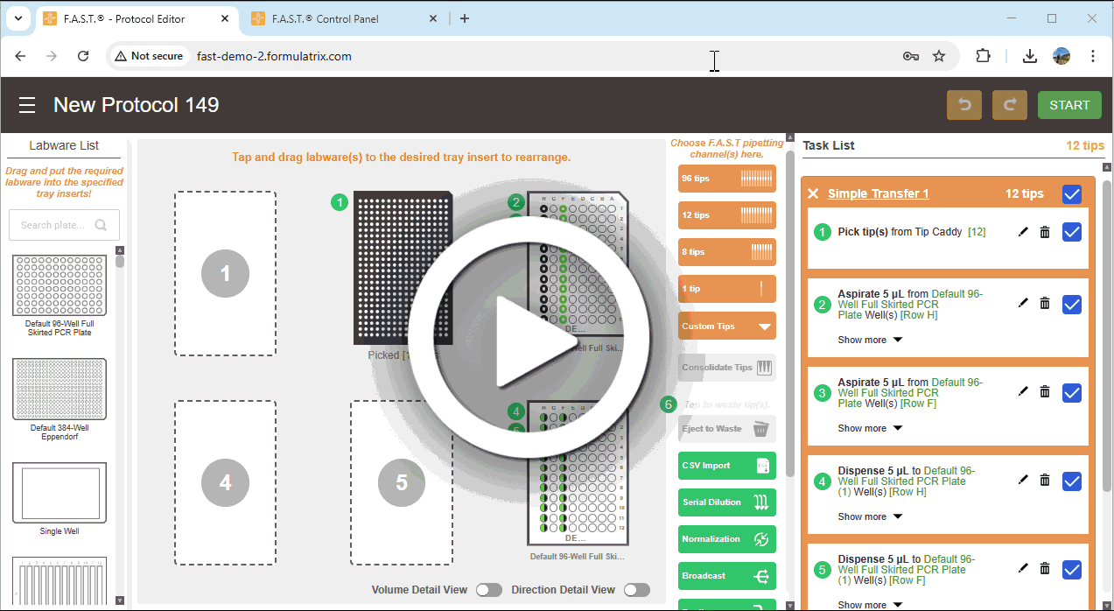Delete the Aspirate Row F step

coord(1045,391)
